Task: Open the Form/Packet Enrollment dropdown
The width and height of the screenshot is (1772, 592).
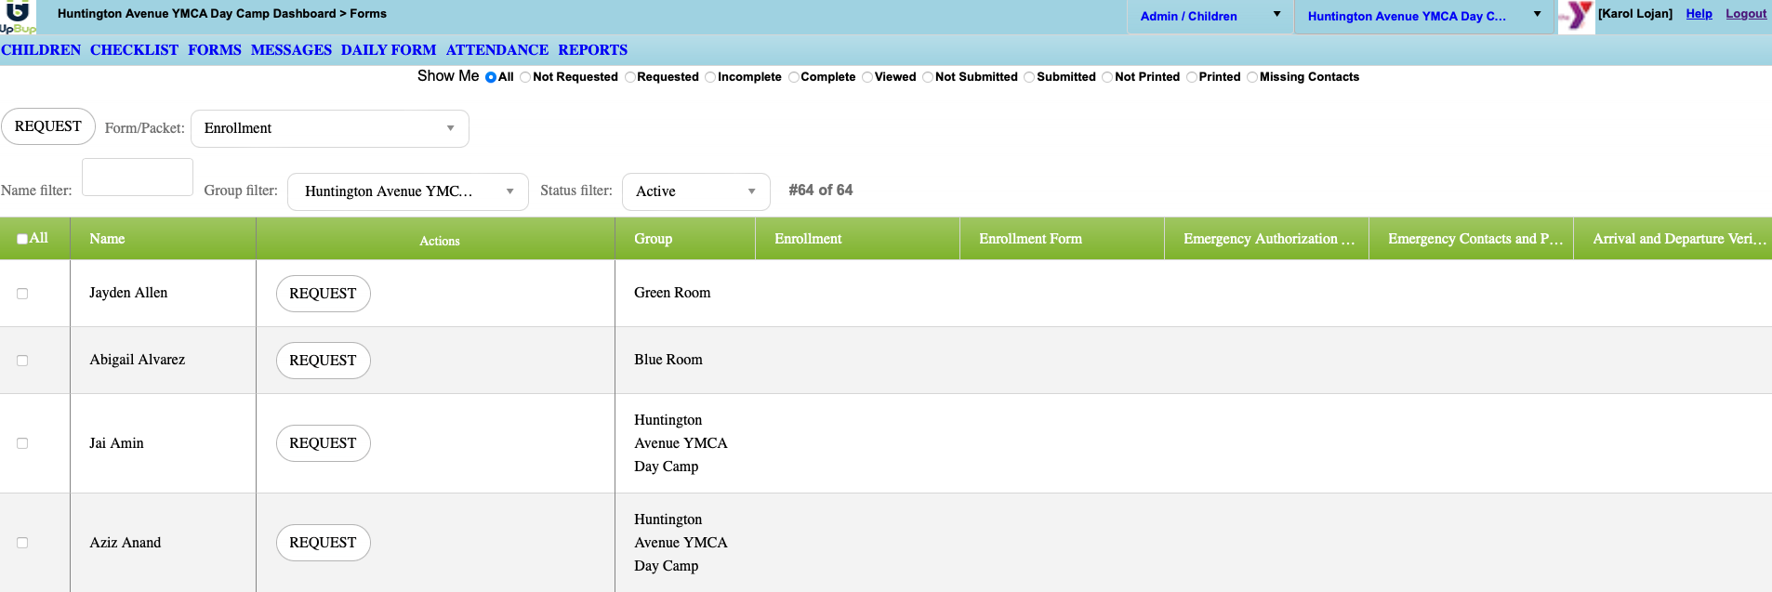Action: coord(330,128)
